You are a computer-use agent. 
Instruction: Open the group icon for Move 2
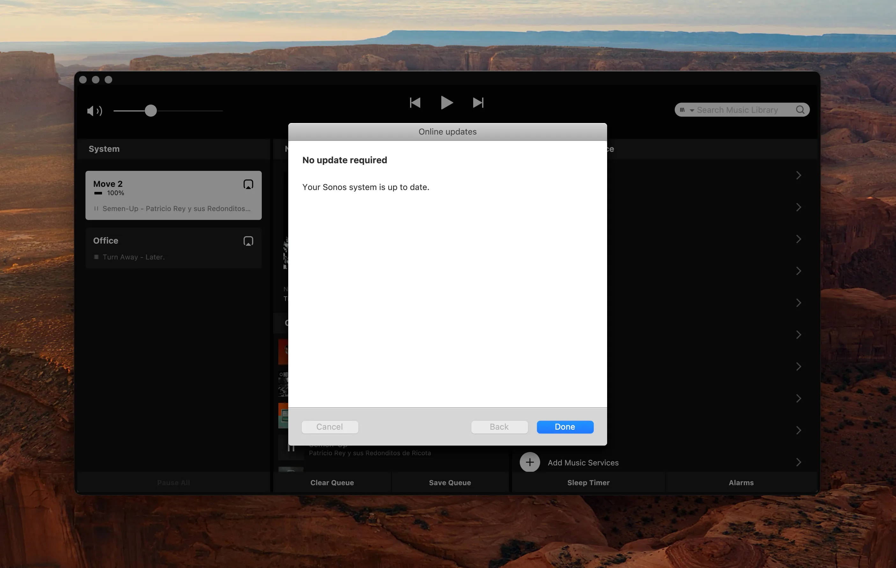coord(248,185)
